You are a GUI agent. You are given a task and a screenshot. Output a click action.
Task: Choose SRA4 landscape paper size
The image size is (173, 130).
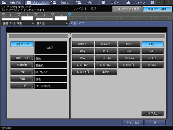tap(106, 44)
